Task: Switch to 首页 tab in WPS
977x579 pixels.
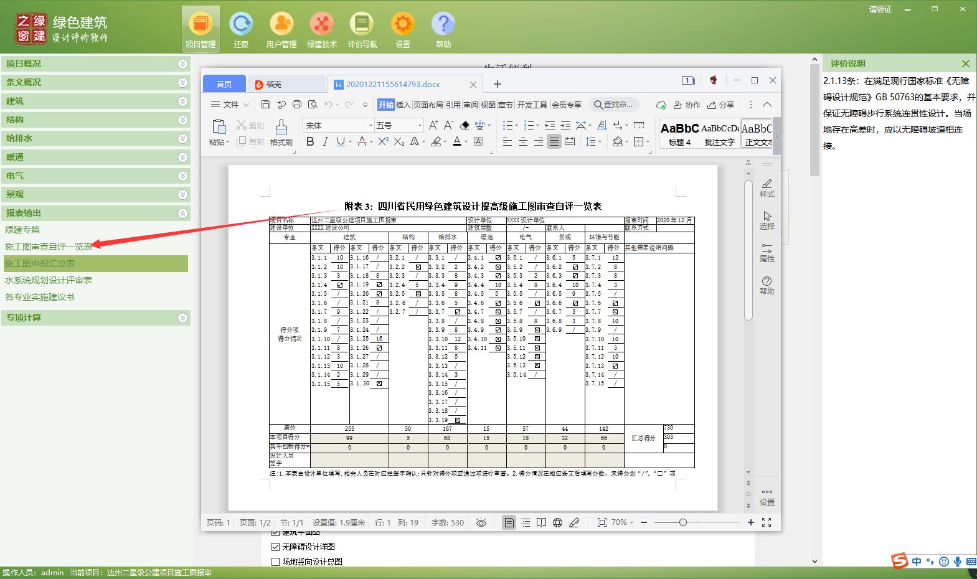Action: click(224, 84)
